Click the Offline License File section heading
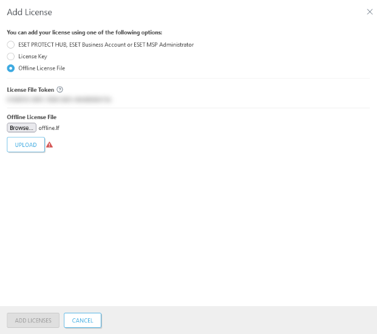 point(32,117)
